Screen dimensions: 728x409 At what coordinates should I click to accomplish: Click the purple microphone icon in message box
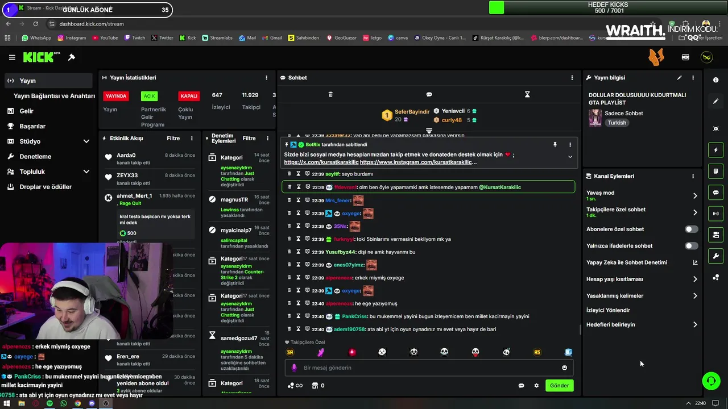click(x=294, y=368)
